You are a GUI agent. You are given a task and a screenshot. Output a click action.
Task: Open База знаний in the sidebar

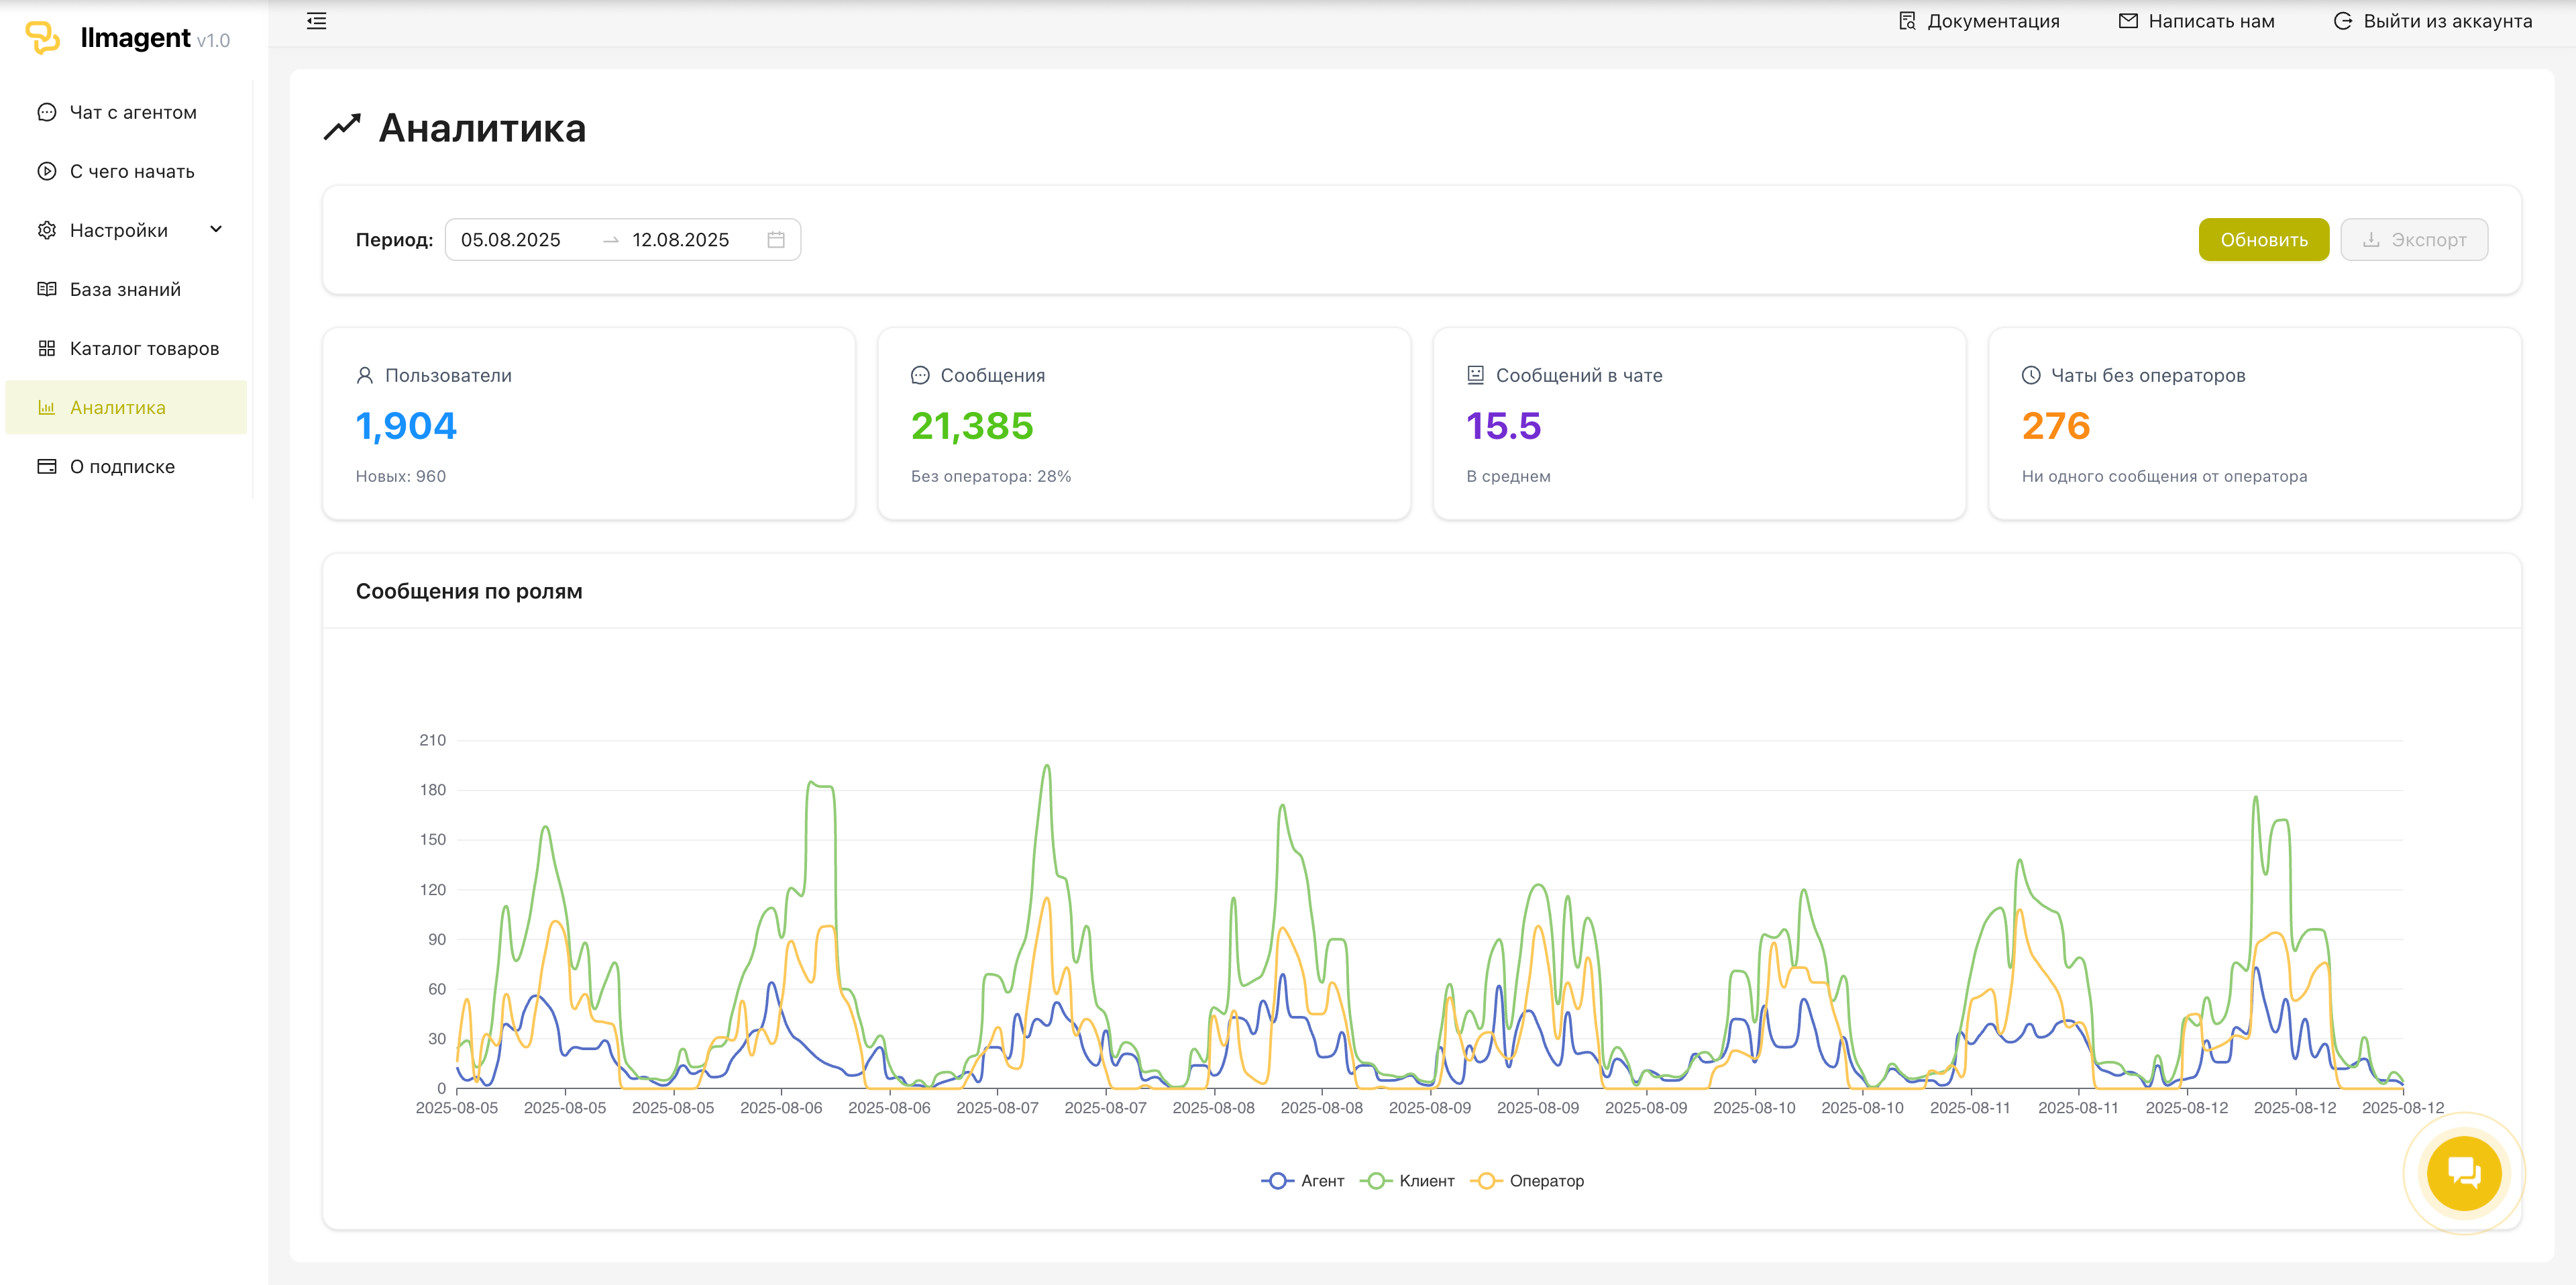pos(125,289)
